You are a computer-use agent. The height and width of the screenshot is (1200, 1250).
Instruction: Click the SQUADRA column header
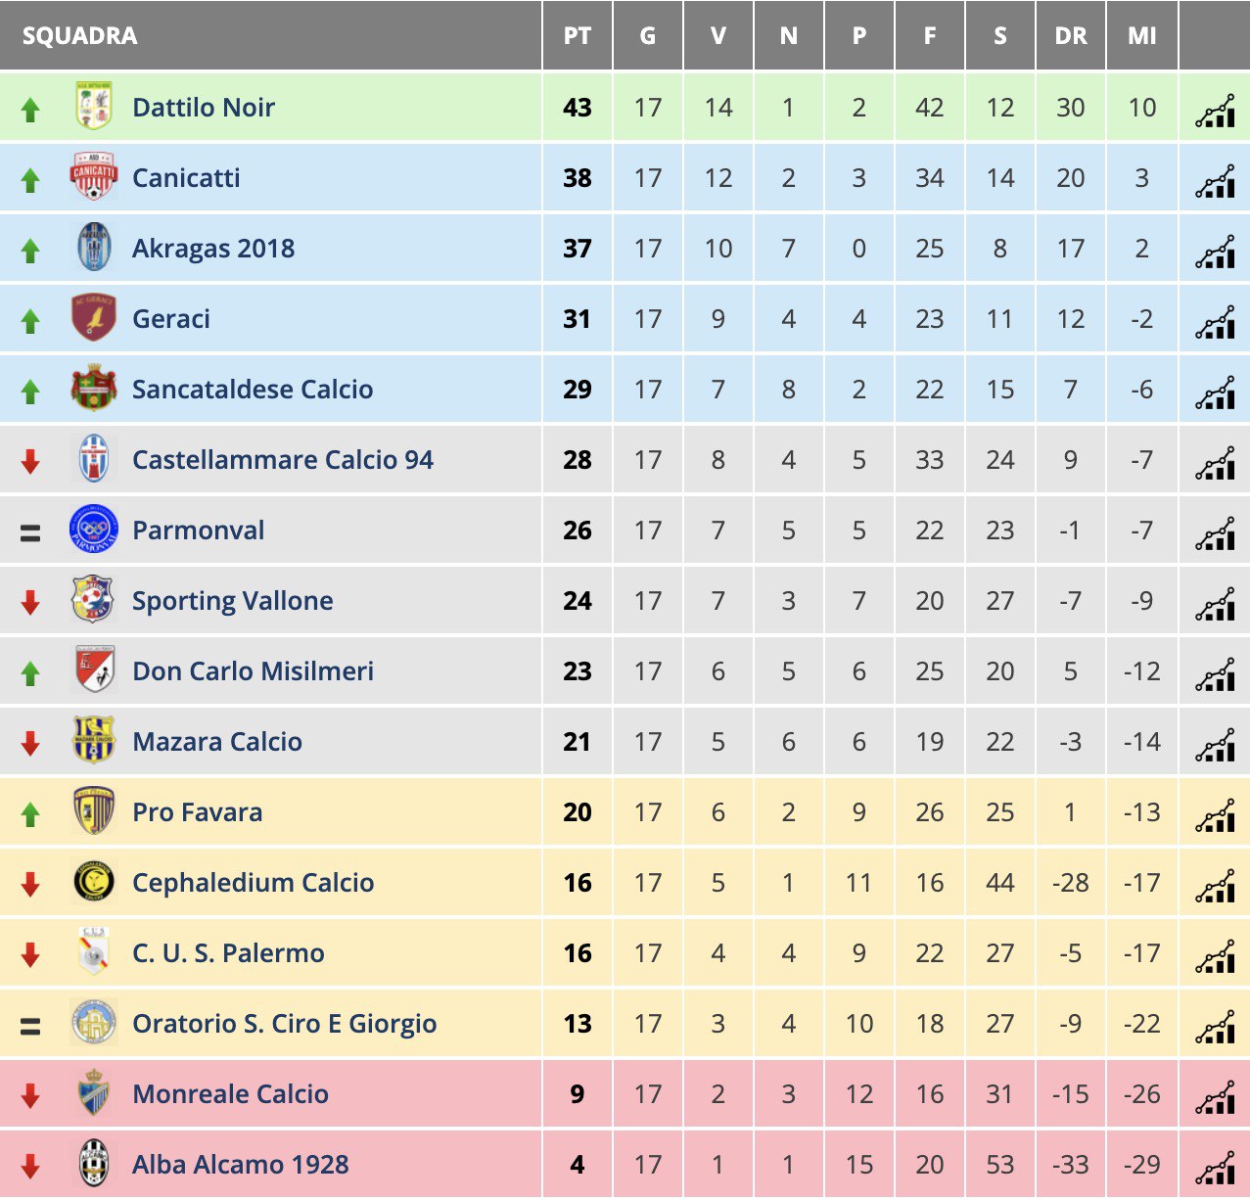80,36
